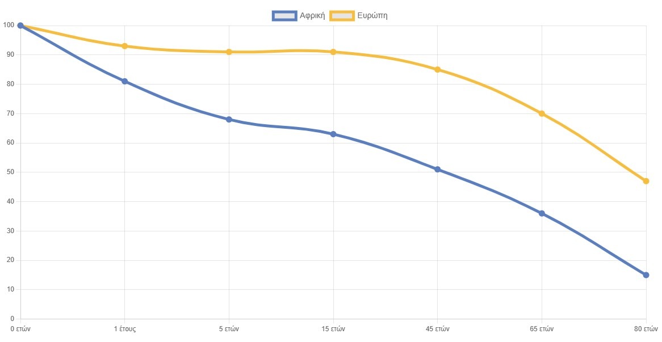Click the "1 έτους" x-axis label
The width and height of the screenshot is (662, 342).
coord(124,329)
